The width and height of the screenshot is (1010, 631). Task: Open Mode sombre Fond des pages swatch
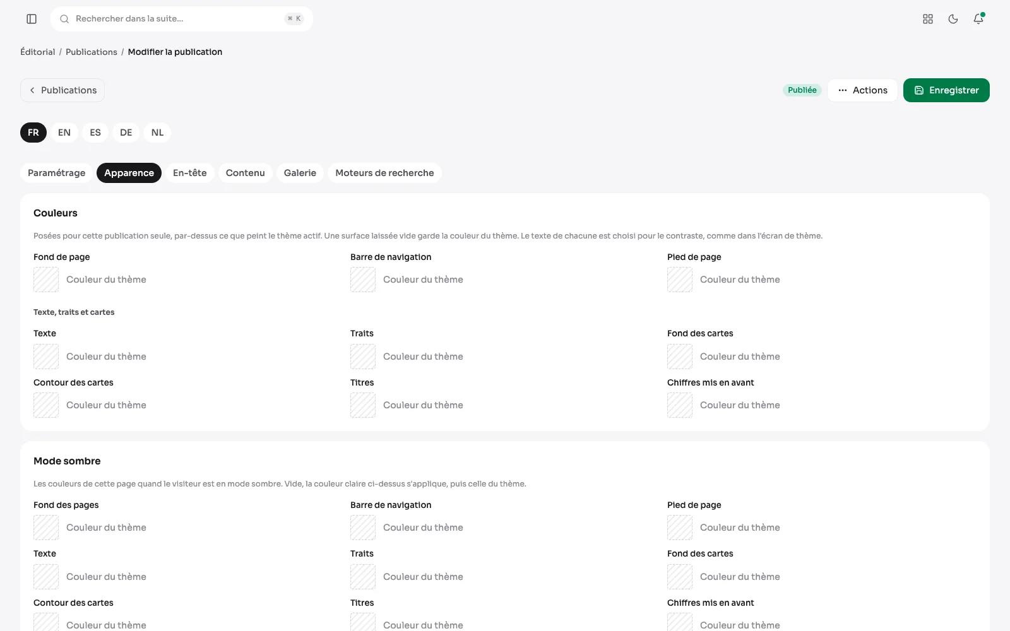46,528
